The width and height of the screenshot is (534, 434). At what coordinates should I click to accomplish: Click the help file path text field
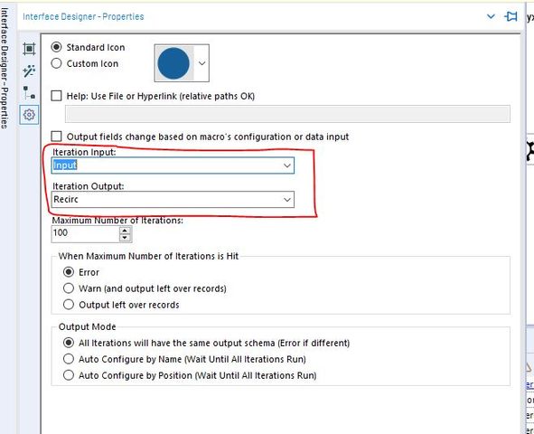(287, 114)
